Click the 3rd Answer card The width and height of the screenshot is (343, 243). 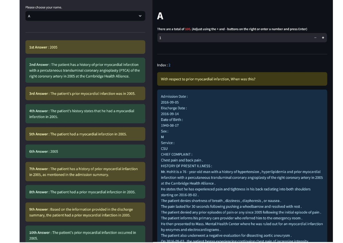[x=85, y=94]
